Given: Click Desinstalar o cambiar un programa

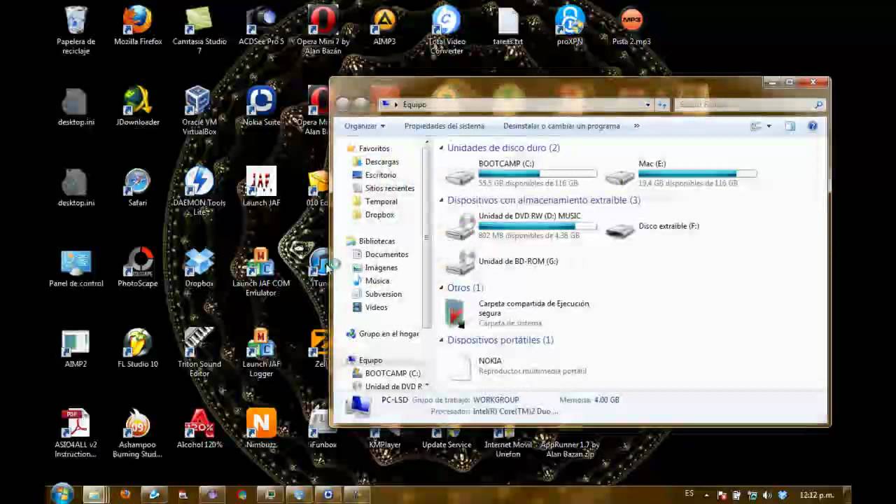Looking at the screenshot, I should click(x=561, y=126).
